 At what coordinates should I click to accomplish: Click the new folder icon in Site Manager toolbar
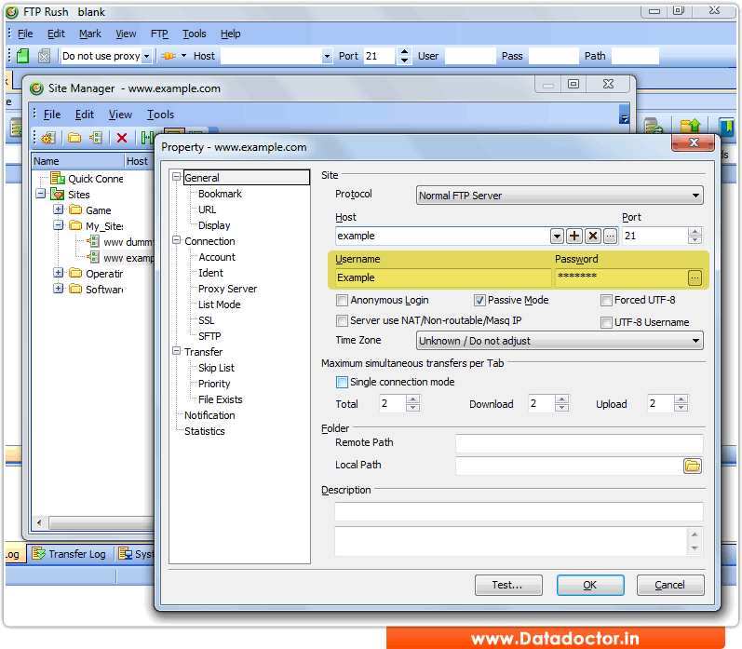pyautogui.click(x=74, y=138)
